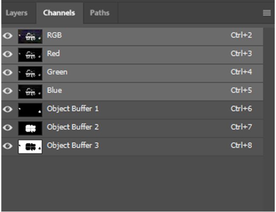
Task: Switch to the Layers tab
Action: 17,13
